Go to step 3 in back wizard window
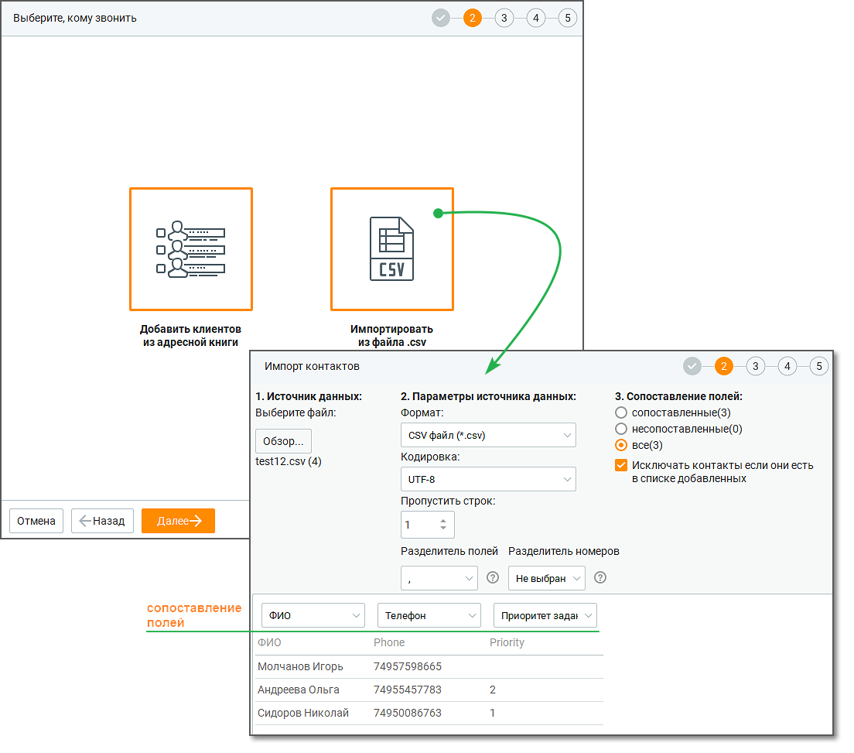 click(504, 18)
